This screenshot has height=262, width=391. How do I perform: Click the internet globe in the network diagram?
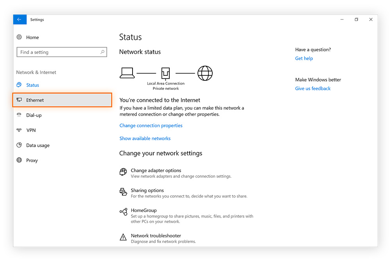pos(205,73)
